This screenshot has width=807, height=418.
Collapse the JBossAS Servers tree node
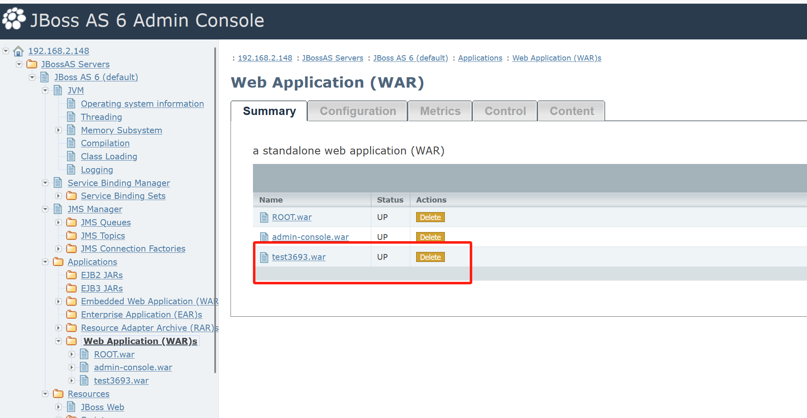point(19,64)
